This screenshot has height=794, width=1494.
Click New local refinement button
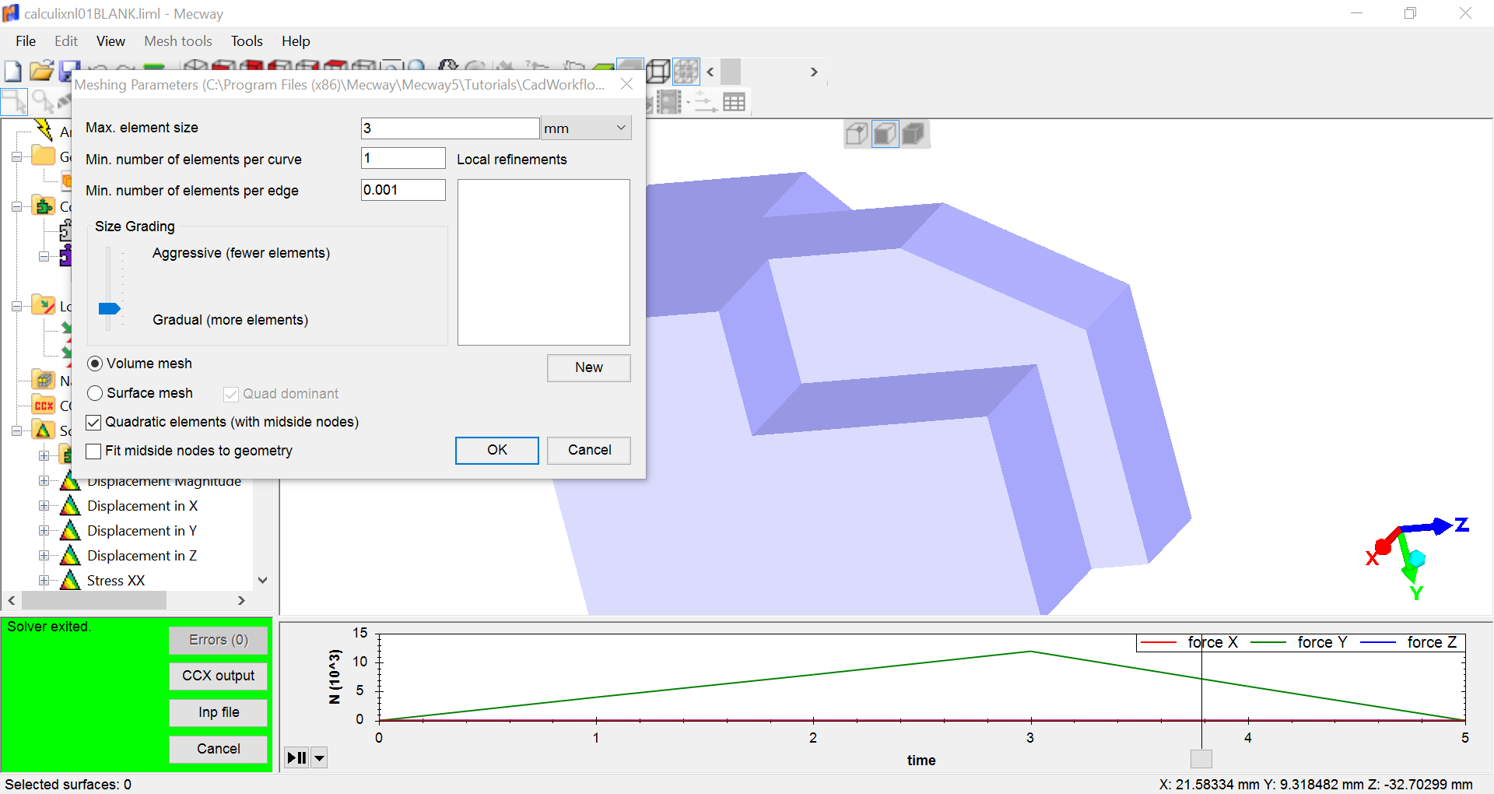(589, 367)
